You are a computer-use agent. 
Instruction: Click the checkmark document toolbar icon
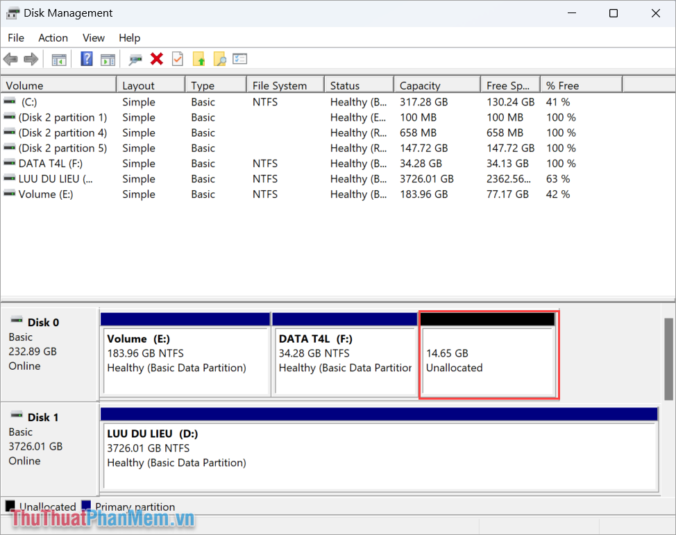coord(177,59)
